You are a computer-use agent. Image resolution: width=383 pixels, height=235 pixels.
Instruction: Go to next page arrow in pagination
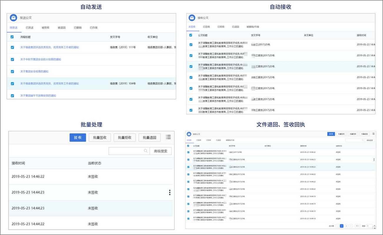pos(351,226)
